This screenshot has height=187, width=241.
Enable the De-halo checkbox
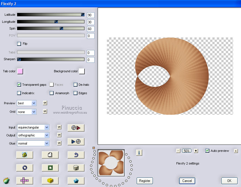(75, 85)
